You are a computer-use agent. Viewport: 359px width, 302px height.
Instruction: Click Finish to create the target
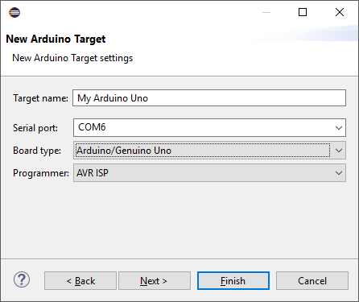click(x=233, y=281)
